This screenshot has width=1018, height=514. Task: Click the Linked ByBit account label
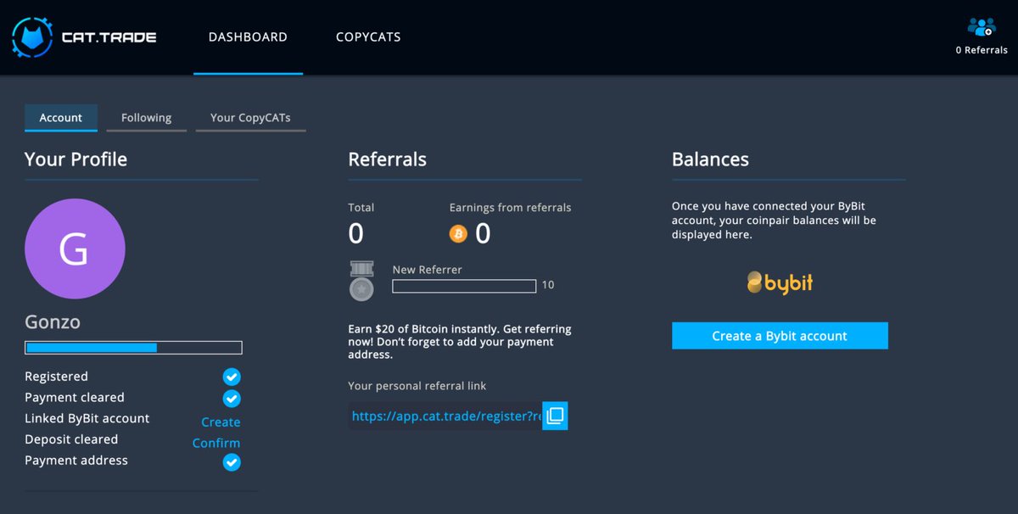coord(87,419)
